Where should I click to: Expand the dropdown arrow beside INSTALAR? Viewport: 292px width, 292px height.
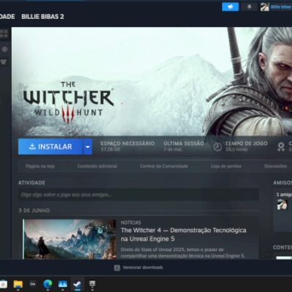(88, 147)
